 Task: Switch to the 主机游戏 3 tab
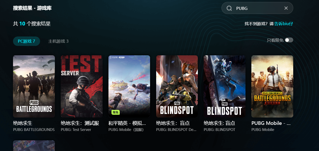58,41
